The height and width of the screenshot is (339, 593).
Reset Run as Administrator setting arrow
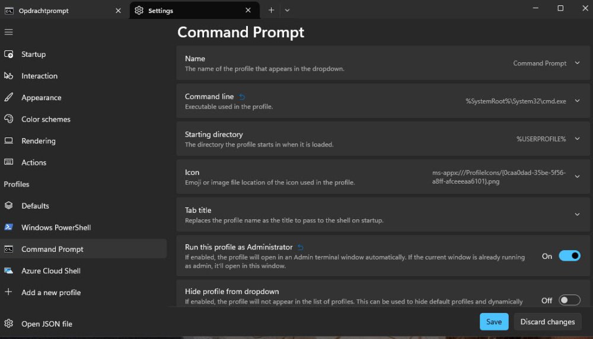click(301, 247)
